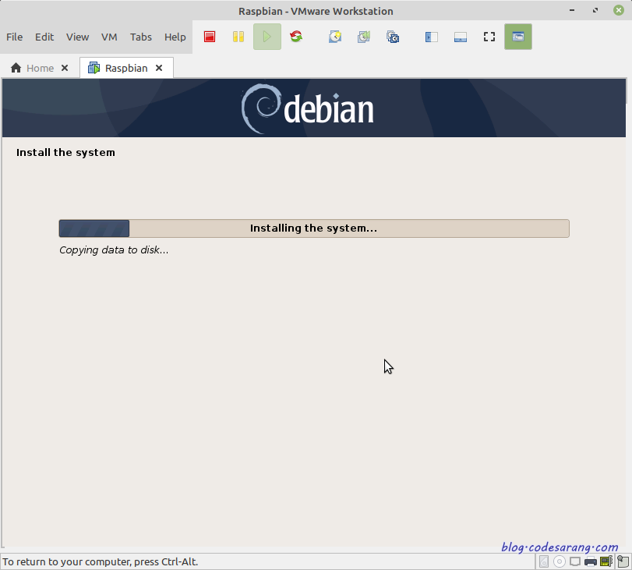Open the View menu
Image resolution: width=632 pixels, height=570 pixels.
pyautogui.click(x=77, y=37)
